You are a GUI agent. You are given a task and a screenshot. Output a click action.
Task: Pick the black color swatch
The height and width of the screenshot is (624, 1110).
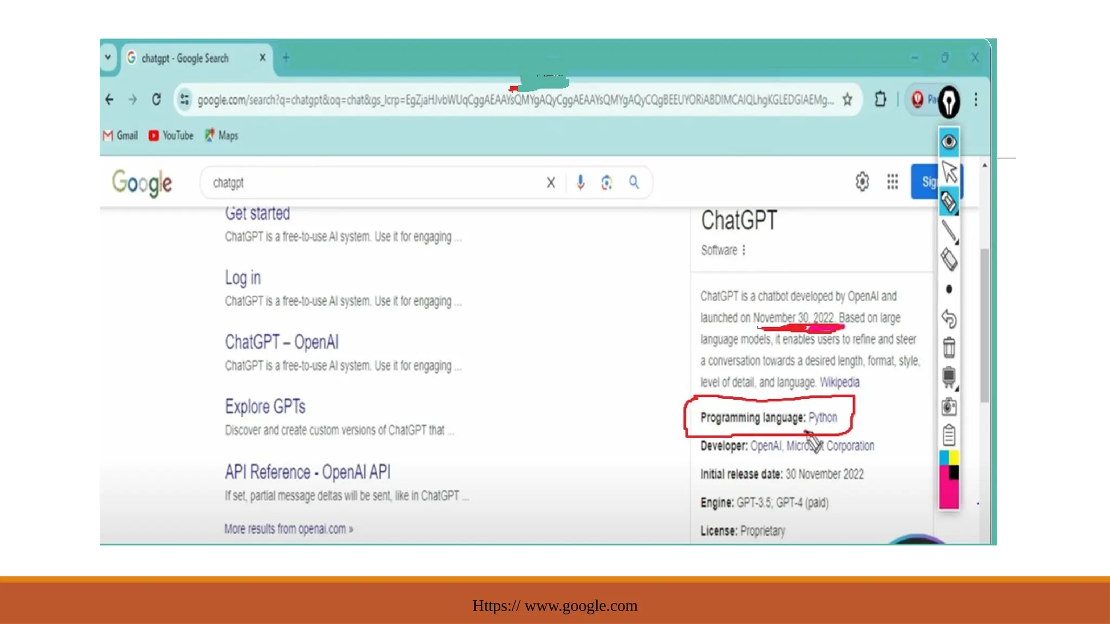pyautogui.click(x=953, y=472)
